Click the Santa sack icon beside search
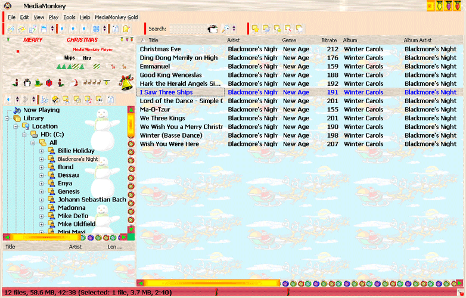 (x=213, y=29)
